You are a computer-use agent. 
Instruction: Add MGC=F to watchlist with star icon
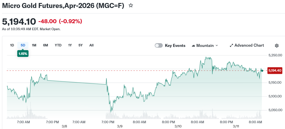point(131,5)
